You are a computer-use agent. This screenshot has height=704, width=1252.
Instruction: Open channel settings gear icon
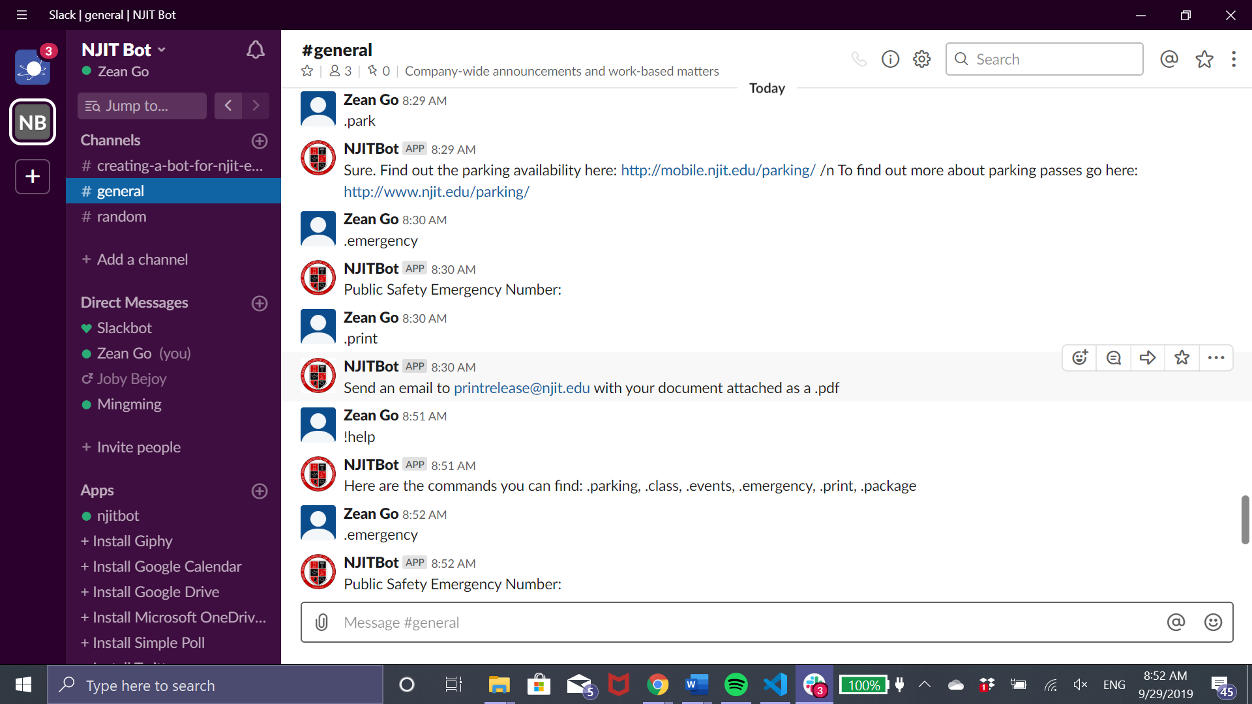click(x=921, y=59)
